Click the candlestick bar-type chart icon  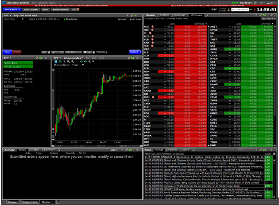[60, 61]
